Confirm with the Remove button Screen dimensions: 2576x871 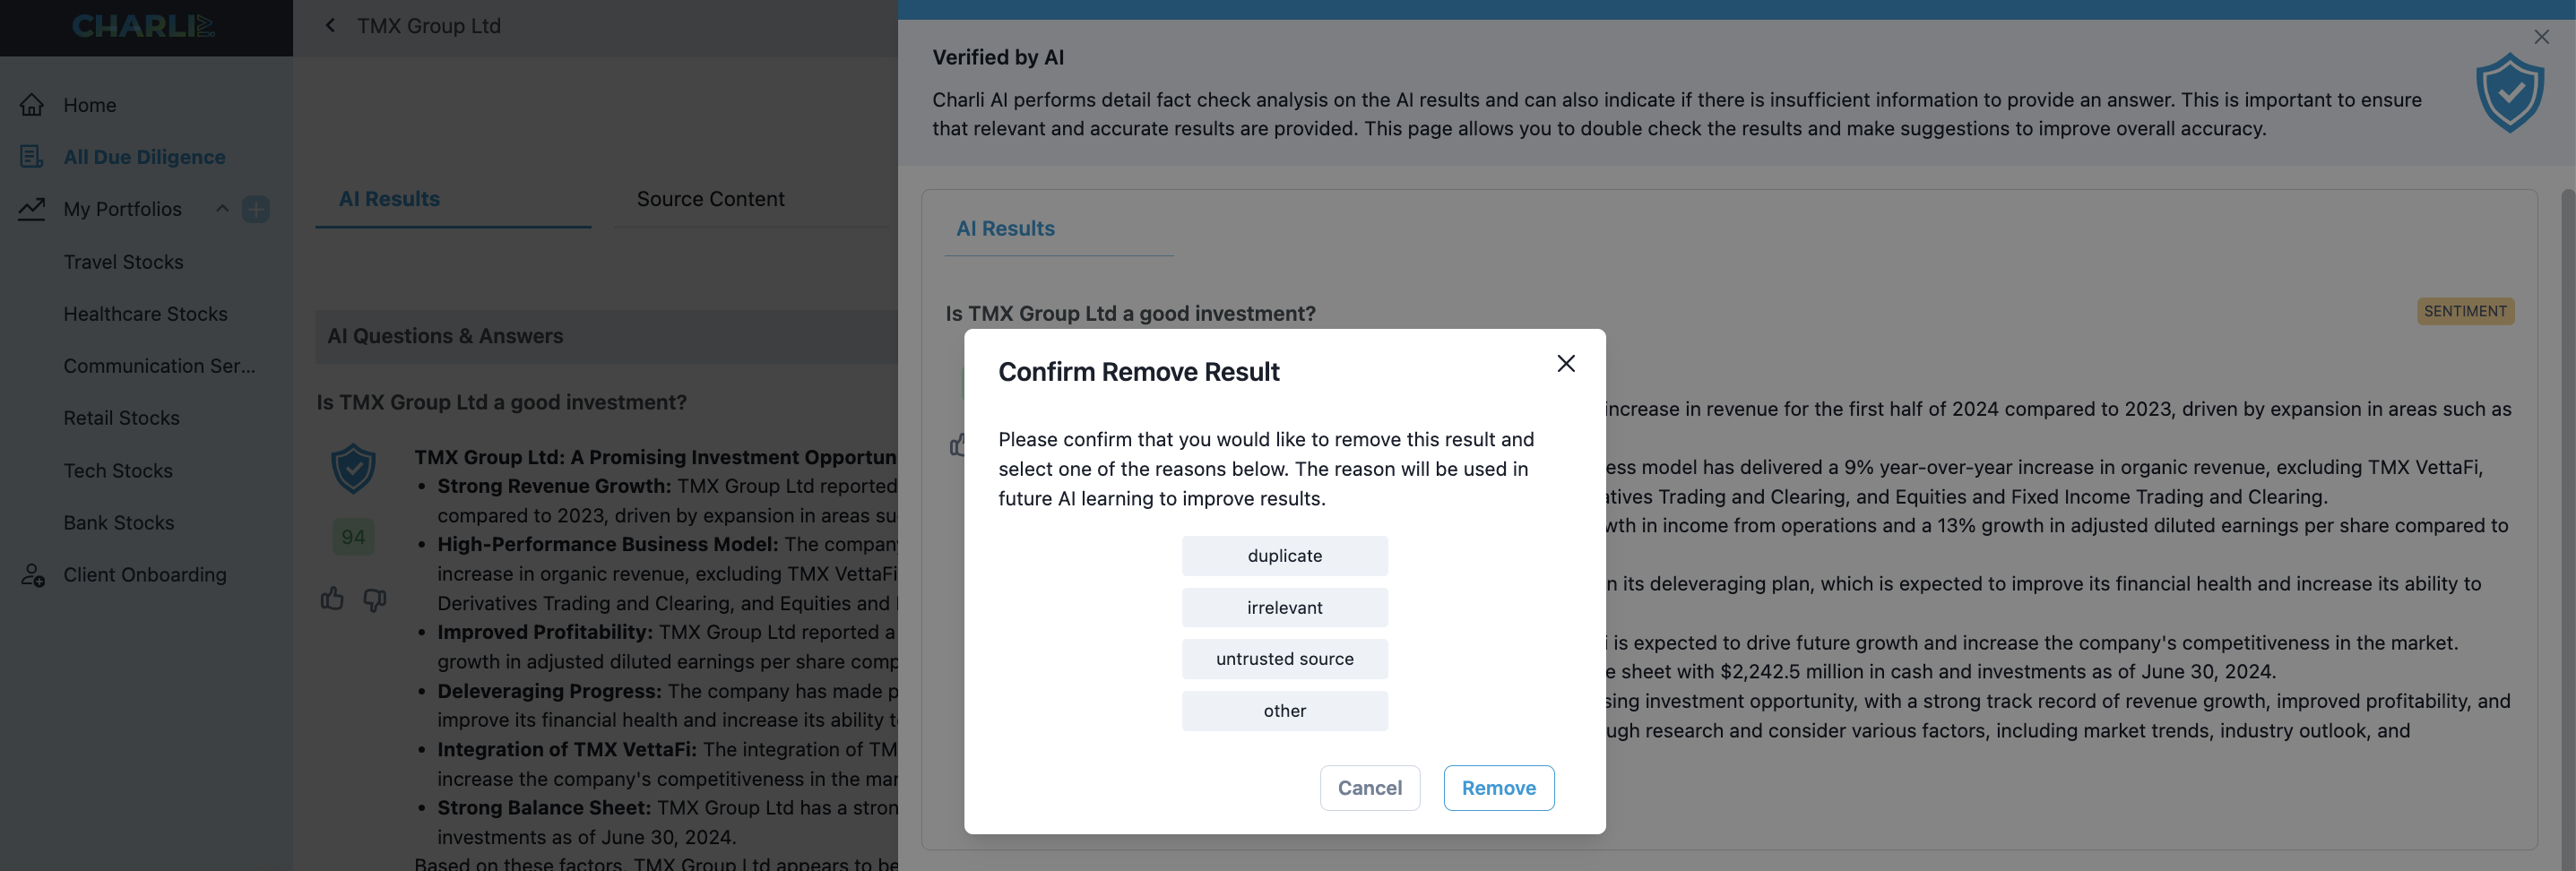click(1499, 788)
